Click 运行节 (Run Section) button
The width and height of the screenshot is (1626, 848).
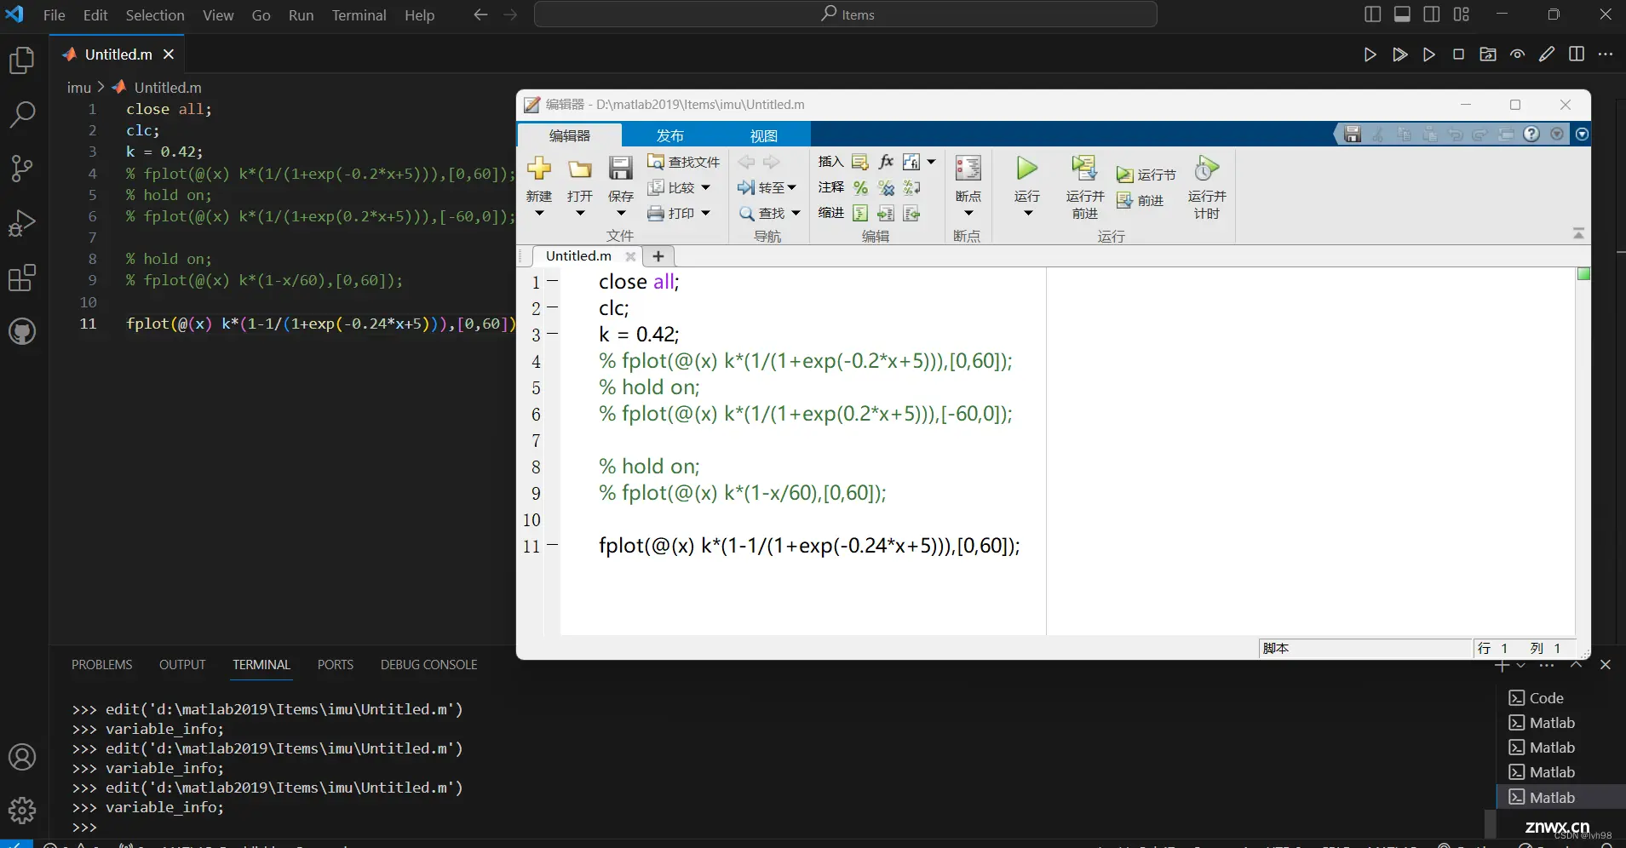[x=1146, y=175]
